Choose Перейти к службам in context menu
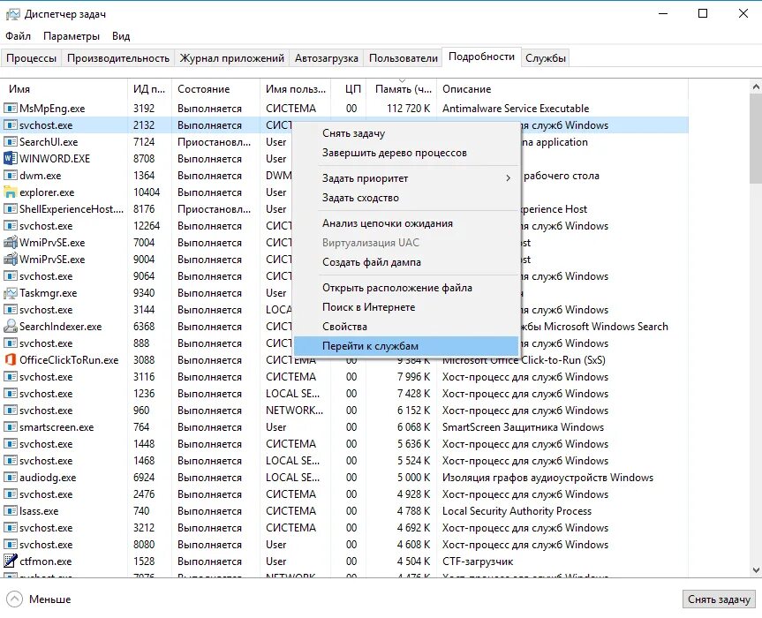 point(406,346)
